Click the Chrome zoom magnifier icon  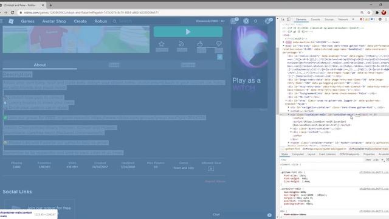click(362, 12)
